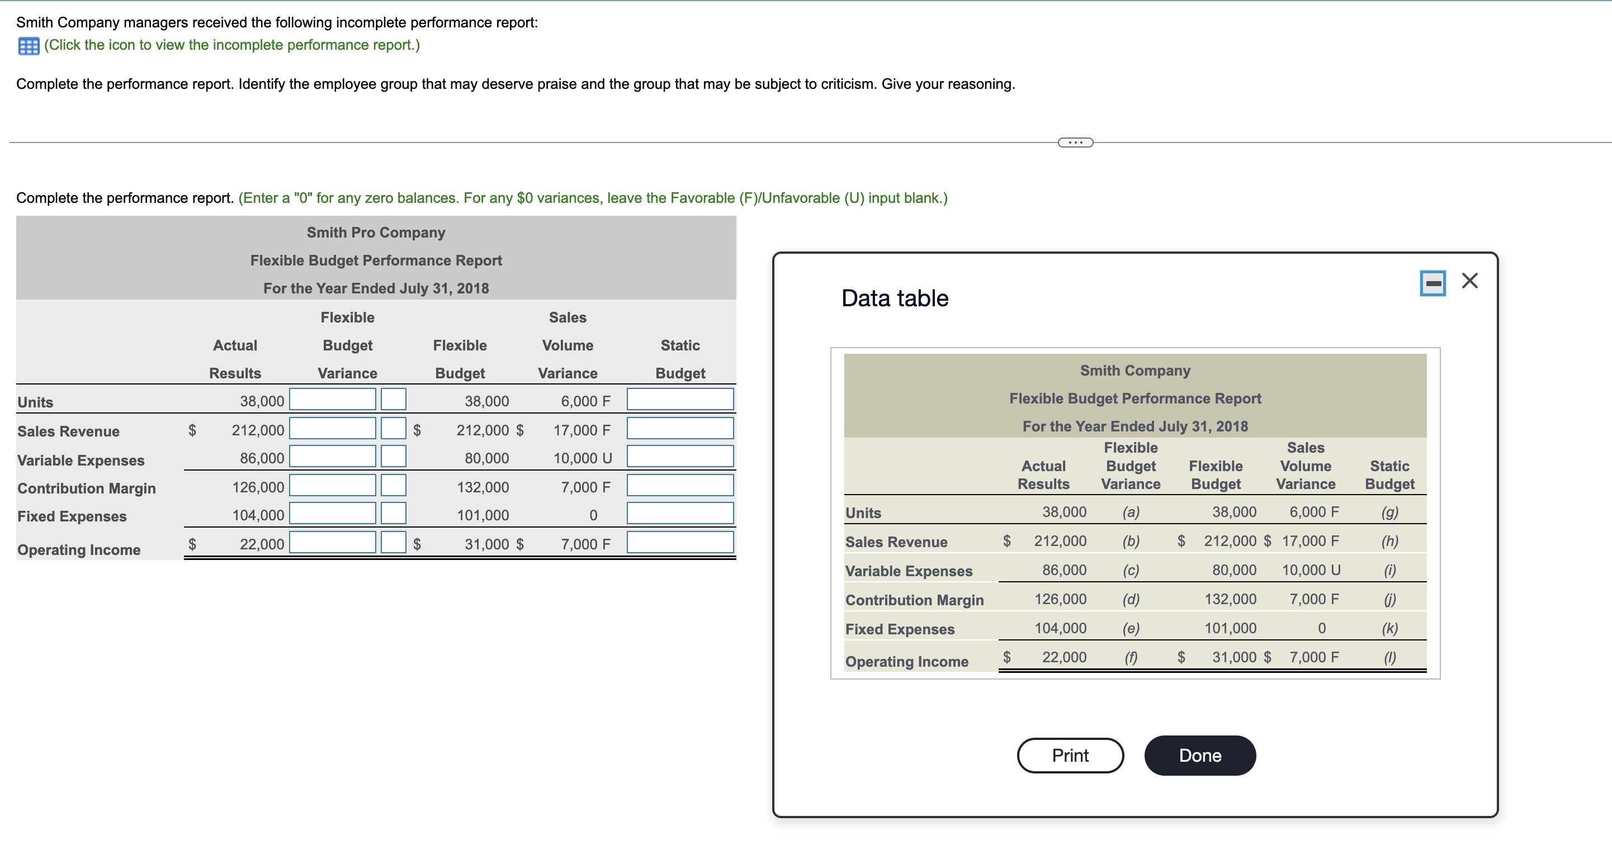
Task: Select Units variance F/U box
Action: point(393,400)
